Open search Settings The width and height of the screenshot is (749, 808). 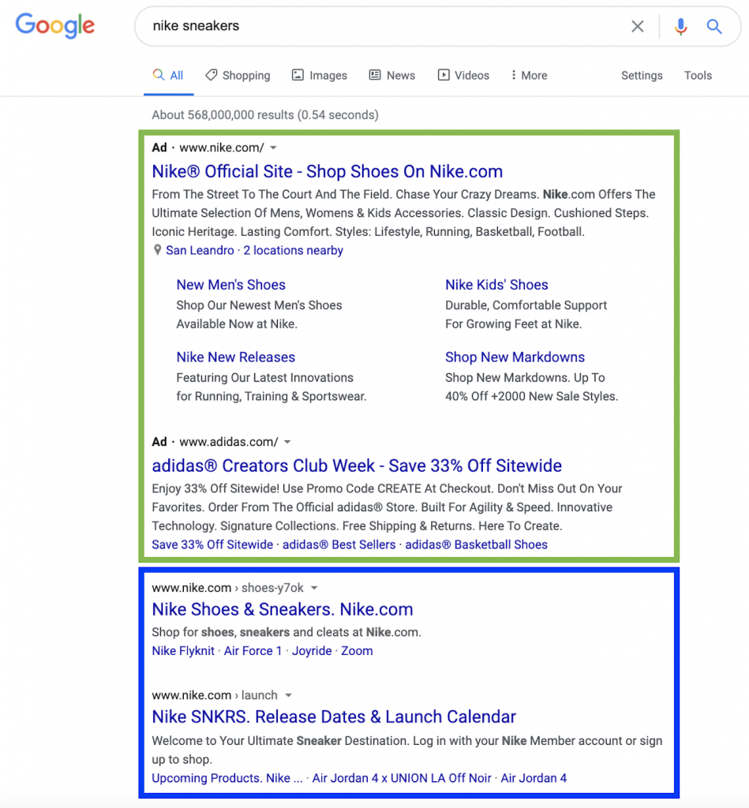pos(642,75)
